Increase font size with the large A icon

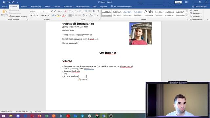point(52,11)
